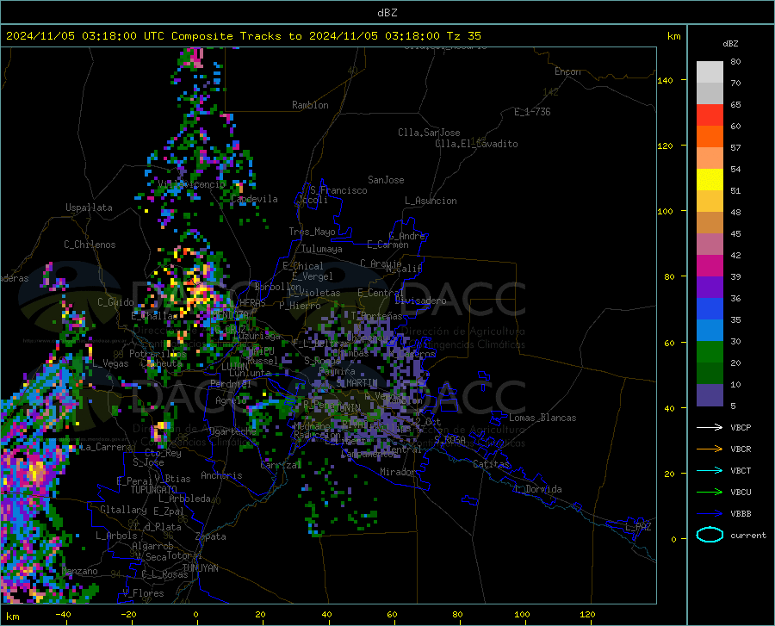Click the Clla.El_Cavadito map label
The width and height of the screenshot is (775, 626).
click(476, 144)
